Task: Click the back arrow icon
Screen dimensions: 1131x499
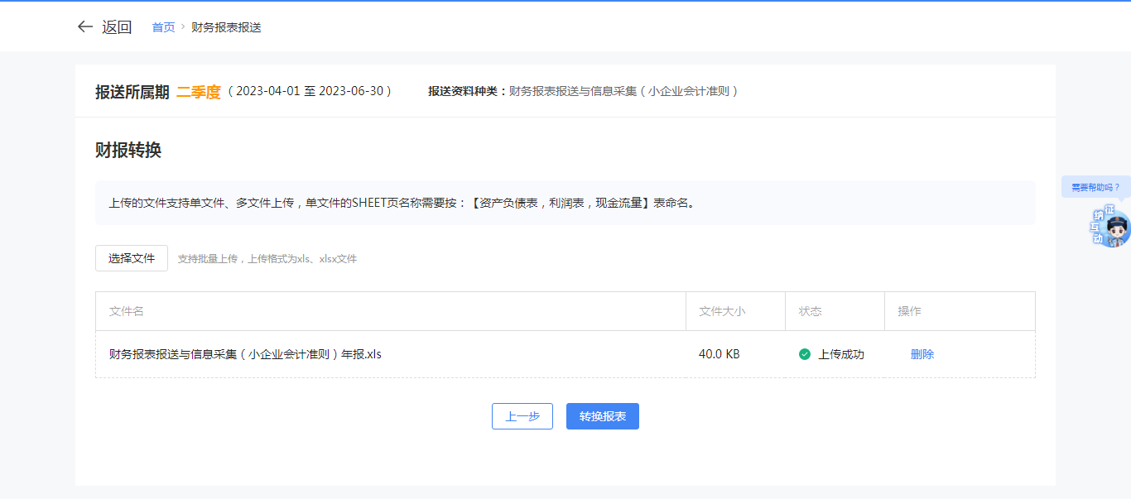Action: [x=84, y=26]
